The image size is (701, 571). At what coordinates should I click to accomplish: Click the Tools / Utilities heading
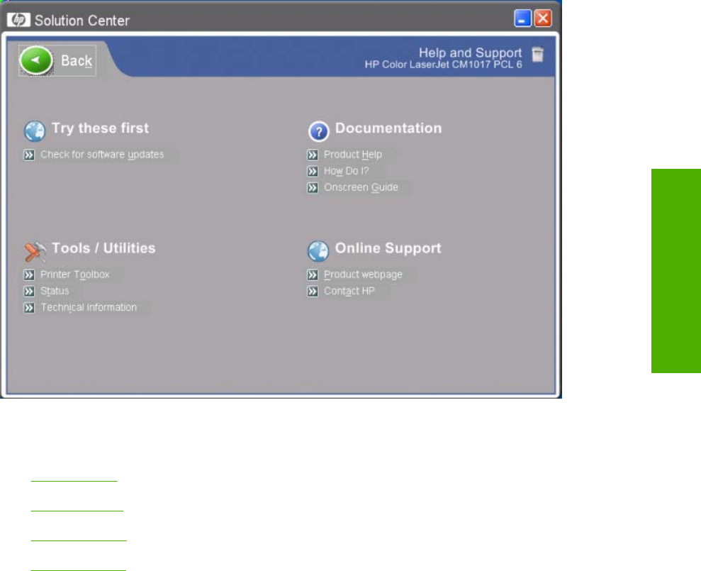pos(103,248)
